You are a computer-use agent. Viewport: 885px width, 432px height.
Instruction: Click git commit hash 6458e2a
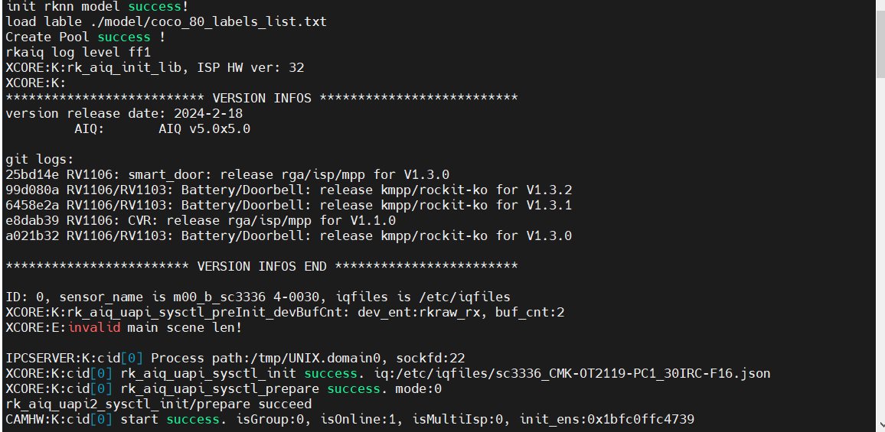32,205
